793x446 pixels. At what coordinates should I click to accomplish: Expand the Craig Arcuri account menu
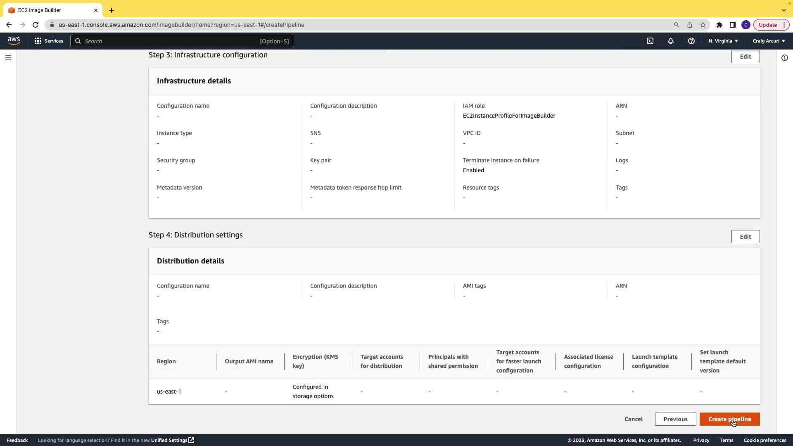pyautogui.click(x=769, y=41)
